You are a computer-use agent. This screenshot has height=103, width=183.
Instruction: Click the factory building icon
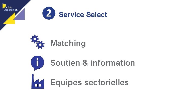(37, 82)
